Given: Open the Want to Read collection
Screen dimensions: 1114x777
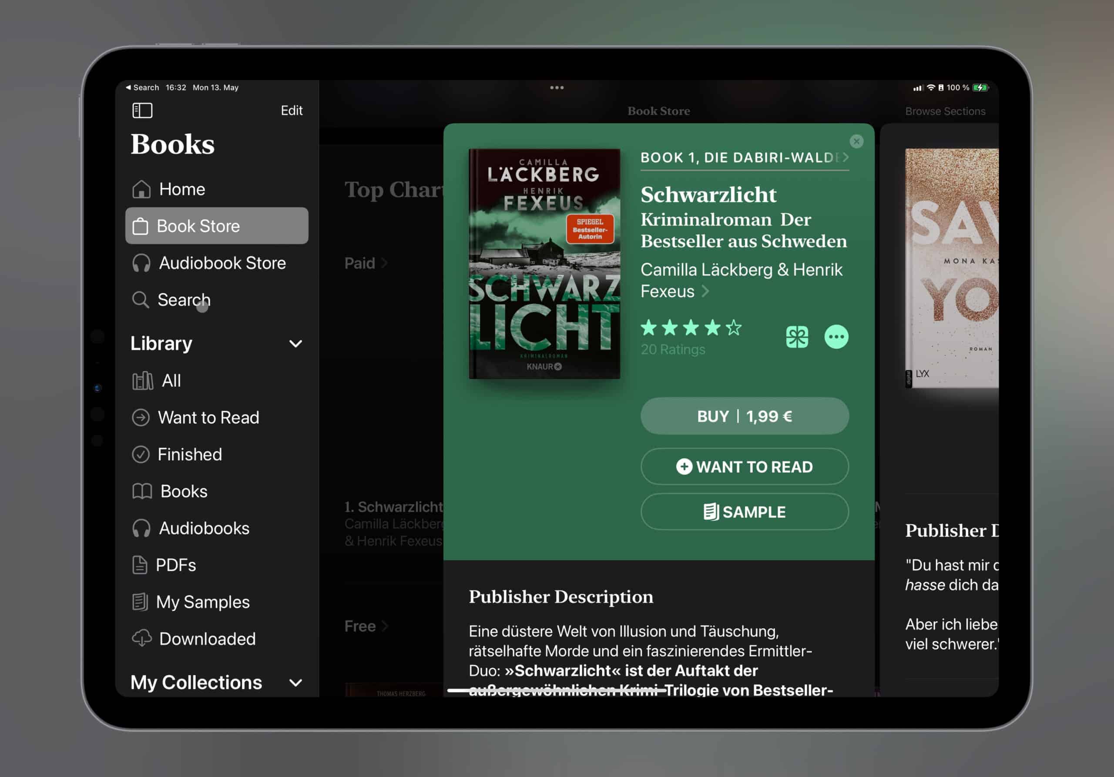Looking at the screenshot, I should click(216, 418).
